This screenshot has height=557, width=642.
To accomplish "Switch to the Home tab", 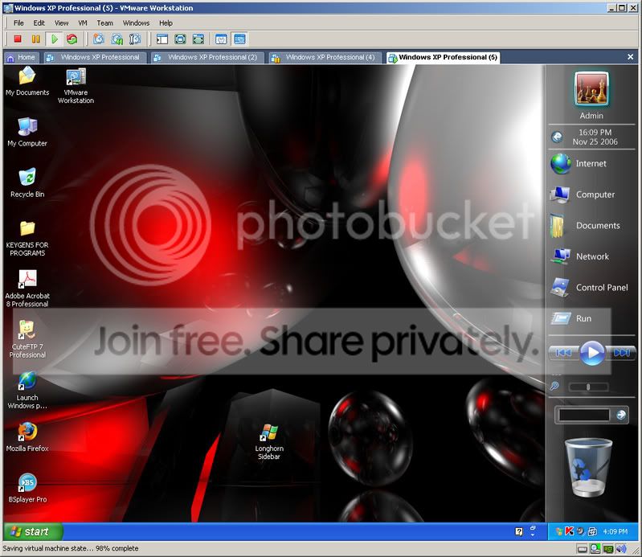I will (22, 57).
